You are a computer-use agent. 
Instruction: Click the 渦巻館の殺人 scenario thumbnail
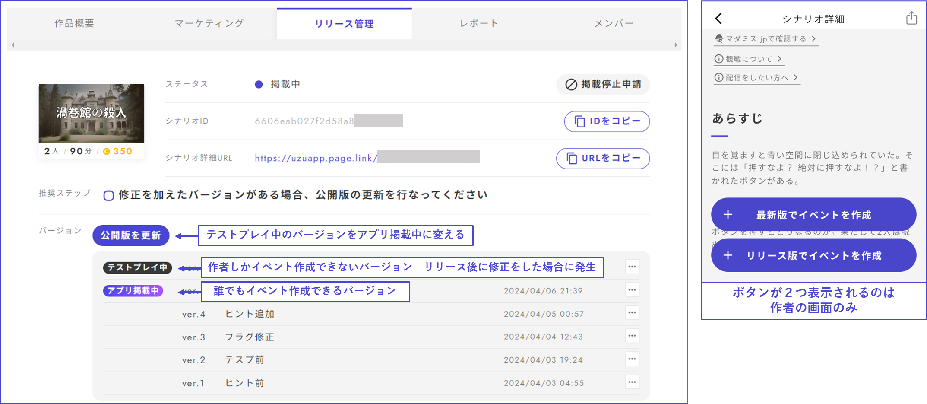pyautogui.click(x=92, y=113)
